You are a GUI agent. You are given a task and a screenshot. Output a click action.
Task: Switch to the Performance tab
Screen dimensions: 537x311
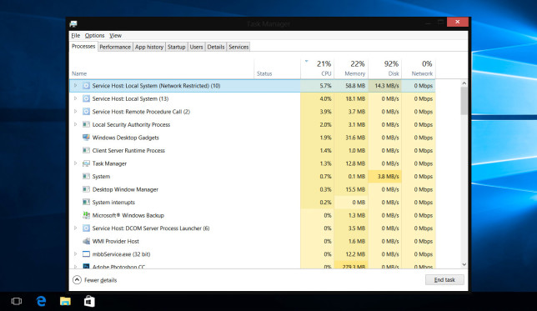click(115, 47)
